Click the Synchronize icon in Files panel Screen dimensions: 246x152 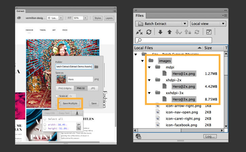click(x=197, y=32)
